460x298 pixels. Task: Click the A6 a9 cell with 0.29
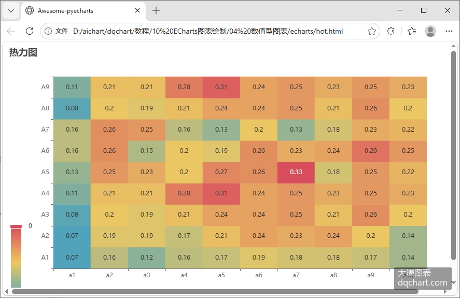click(370, 151)
